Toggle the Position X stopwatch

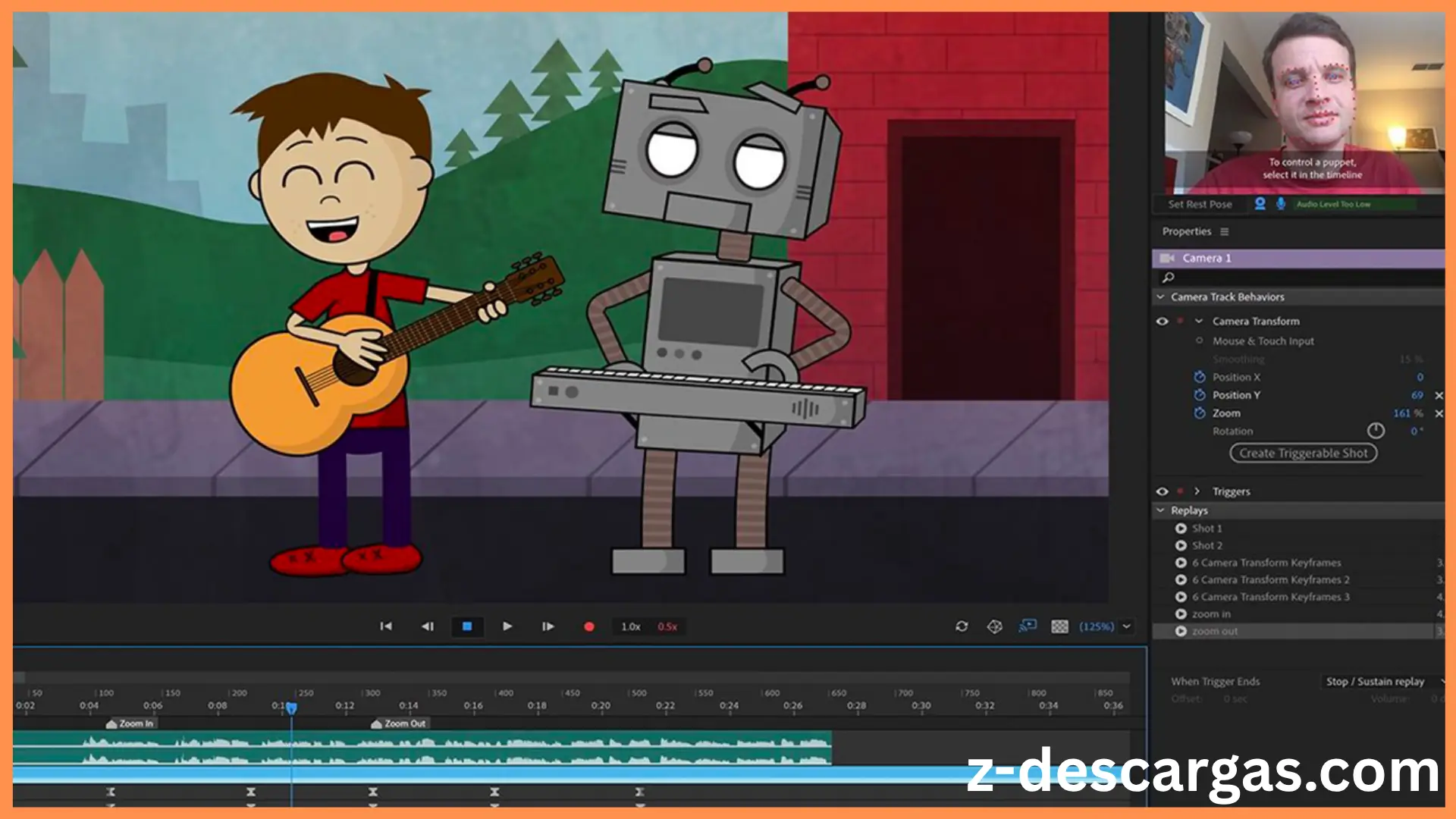(x=1200, y=377)
